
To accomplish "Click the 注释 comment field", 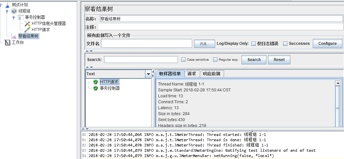I will (x=221, y=27).
